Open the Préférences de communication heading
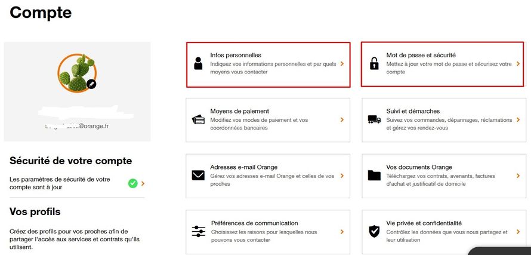The image size is (531, 255). pos(255,223)
